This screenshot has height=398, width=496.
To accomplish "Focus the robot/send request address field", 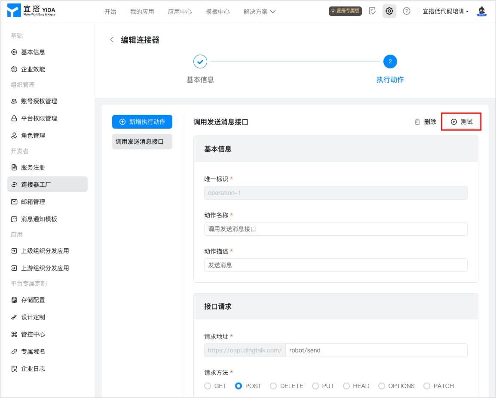I will coord(377,350).
